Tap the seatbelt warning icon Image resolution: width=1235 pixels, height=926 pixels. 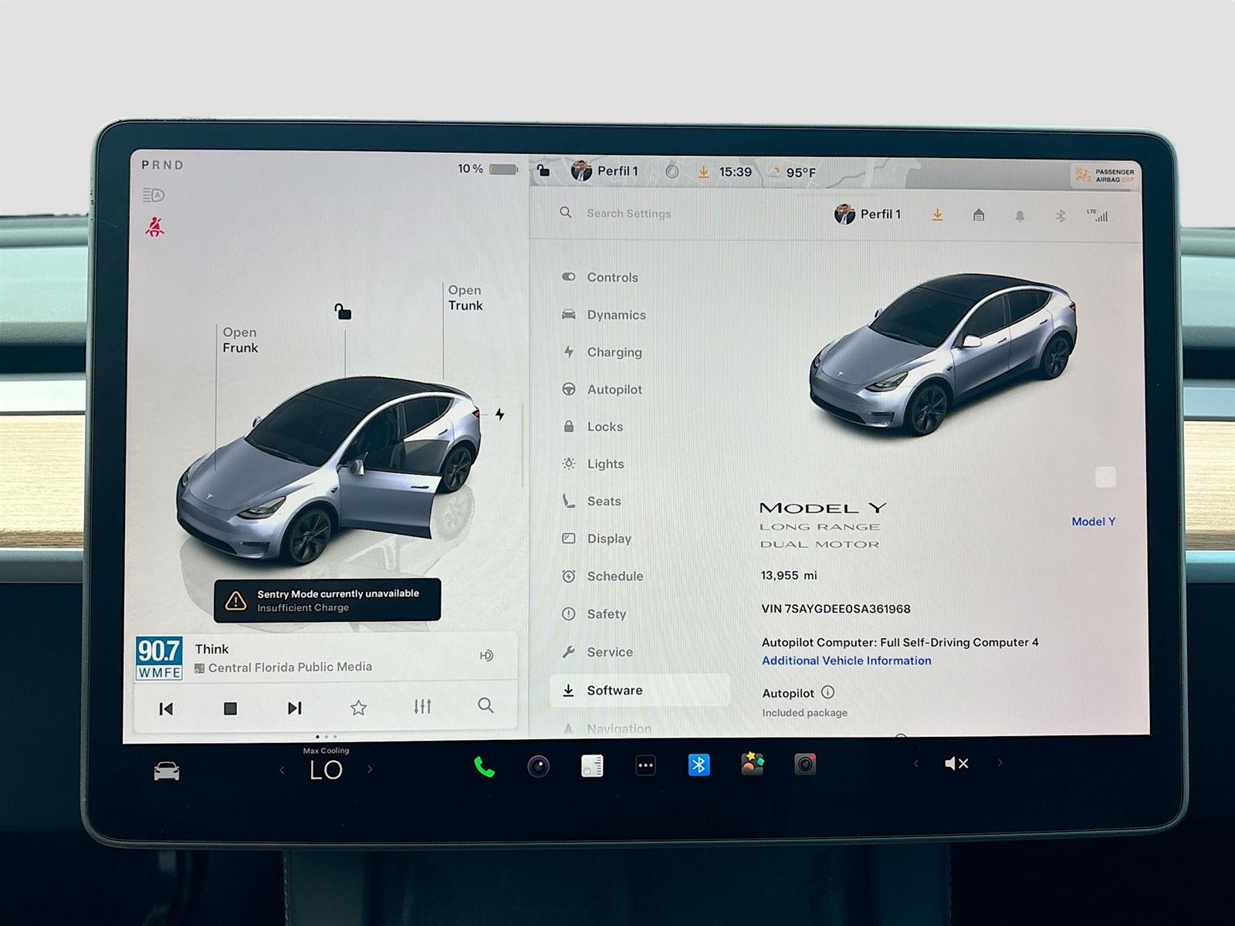point(154,227)
